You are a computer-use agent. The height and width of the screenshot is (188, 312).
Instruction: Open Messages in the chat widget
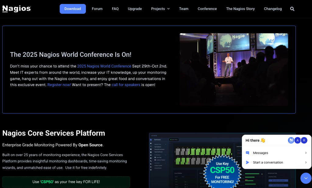(x=276, y=153)
